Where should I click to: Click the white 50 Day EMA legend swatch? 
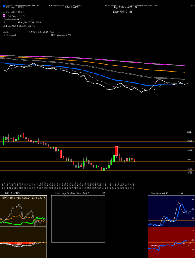4,11
